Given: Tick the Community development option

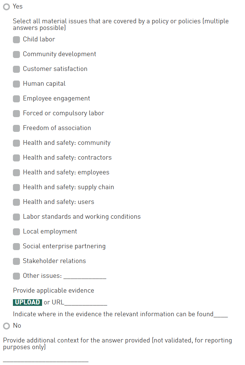Looking at the screenshot, I should 16,54.
